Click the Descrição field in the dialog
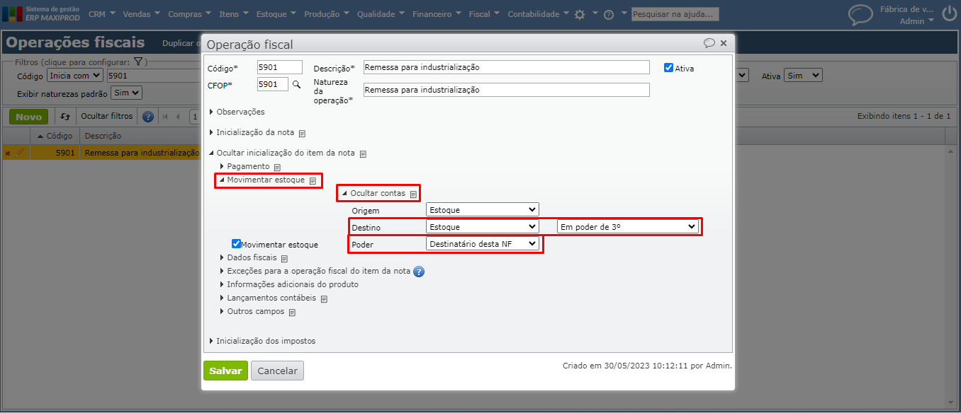 (x=506, y=67)
